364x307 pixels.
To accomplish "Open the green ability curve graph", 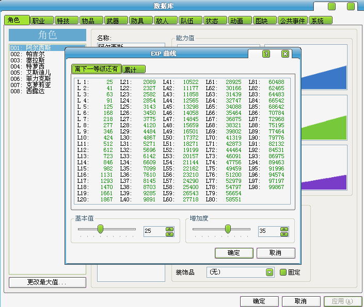I will click(x=324, y=117).
